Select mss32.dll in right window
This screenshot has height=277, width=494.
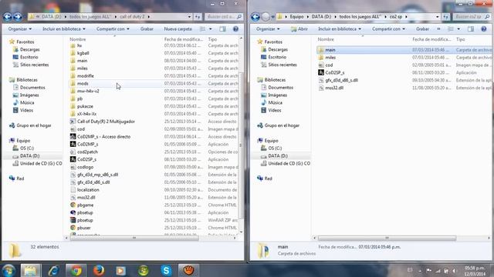click(334, 88)
